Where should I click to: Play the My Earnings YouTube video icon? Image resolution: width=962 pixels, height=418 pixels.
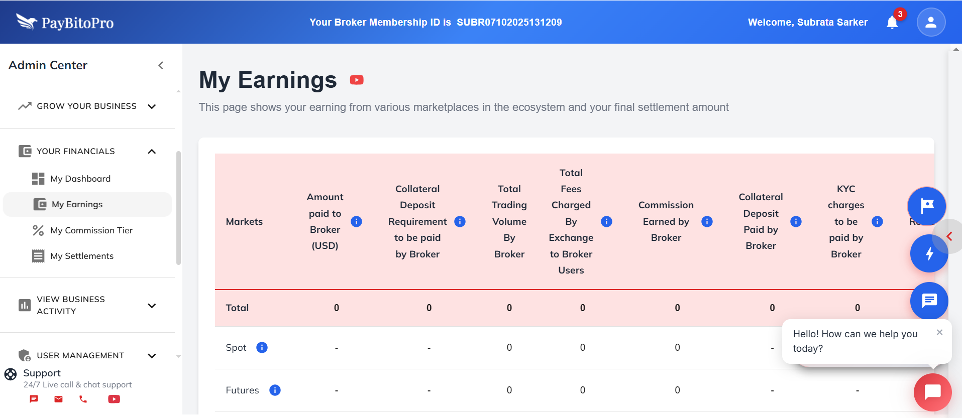pos(357,80)
